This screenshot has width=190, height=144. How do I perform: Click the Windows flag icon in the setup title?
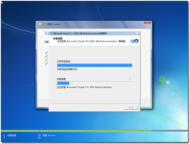45,24
